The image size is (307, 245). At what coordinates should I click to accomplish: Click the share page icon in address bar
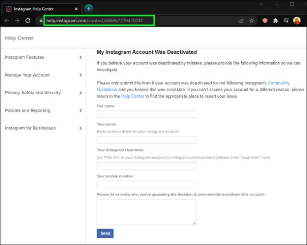[x=241, y=20]
